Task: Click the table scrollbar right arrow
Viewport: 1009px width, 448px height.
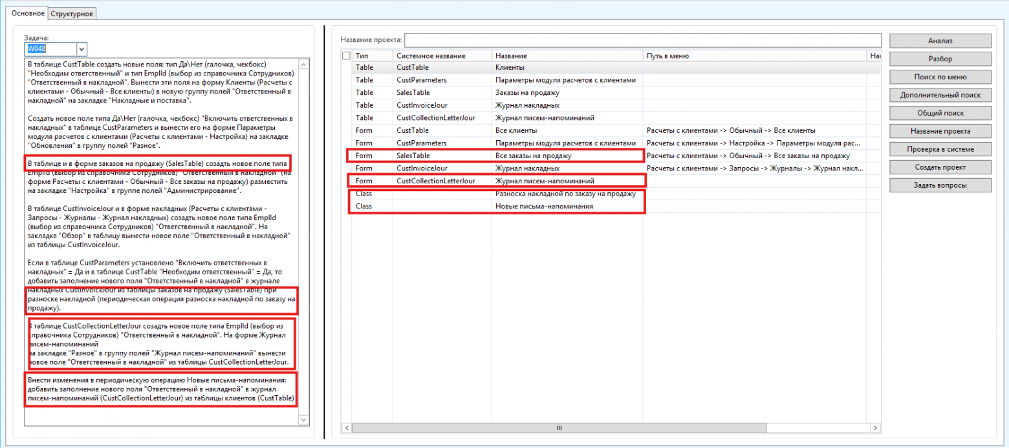Action: click(875, 428)
